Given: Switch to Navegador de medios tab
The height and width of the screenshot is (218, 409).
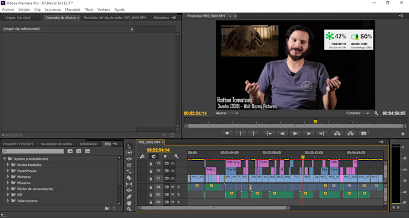Looking at the screenshot, I should coord(57,144).
